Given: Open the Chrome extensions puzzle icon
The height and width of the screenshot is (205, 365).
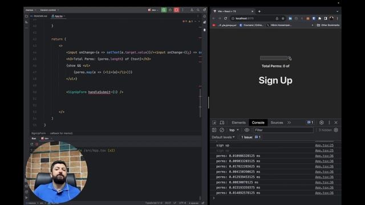Looking at the screenshot, I should click(x=319, y=18).
